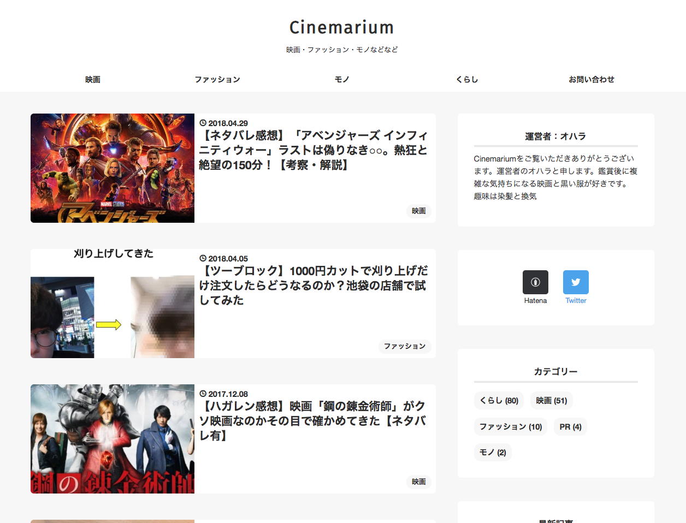This screenshot has width=686, height=523.
Task: Click the date text 2018.04.29
Action: pyautogui.click(x=228, y=123)
